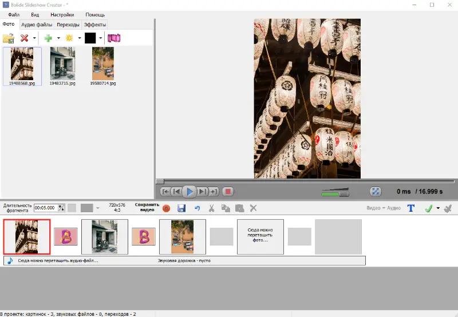The image size is (458, 317).
Task: Click second transition B icon
Action: point(144,237)
